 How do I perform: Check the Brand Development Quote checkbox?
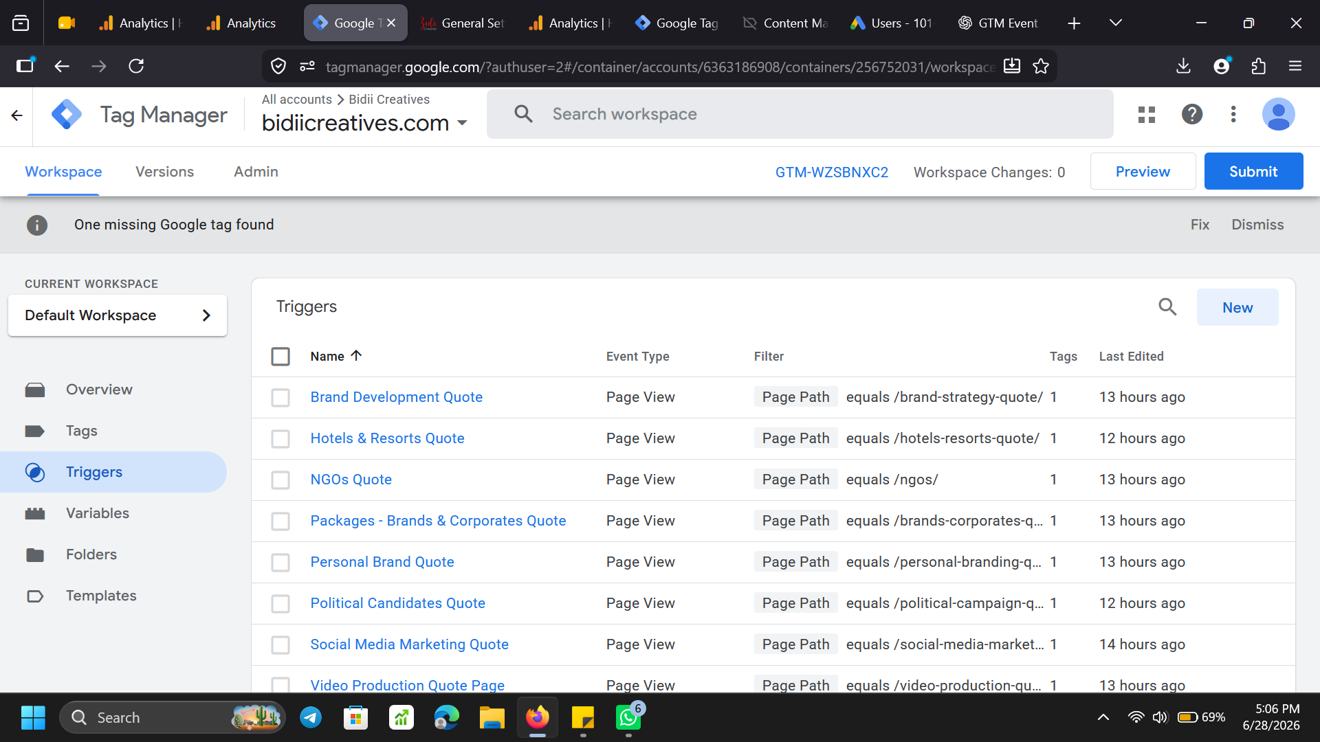[x=280, y=398]
